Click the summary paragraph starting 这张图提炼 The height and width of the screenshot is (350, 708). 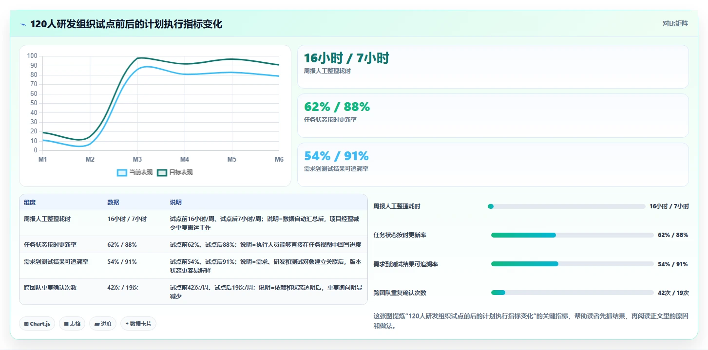531,321
